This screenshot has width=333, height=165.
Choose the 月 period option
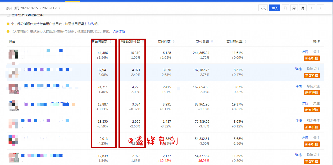tap(303, 8)
